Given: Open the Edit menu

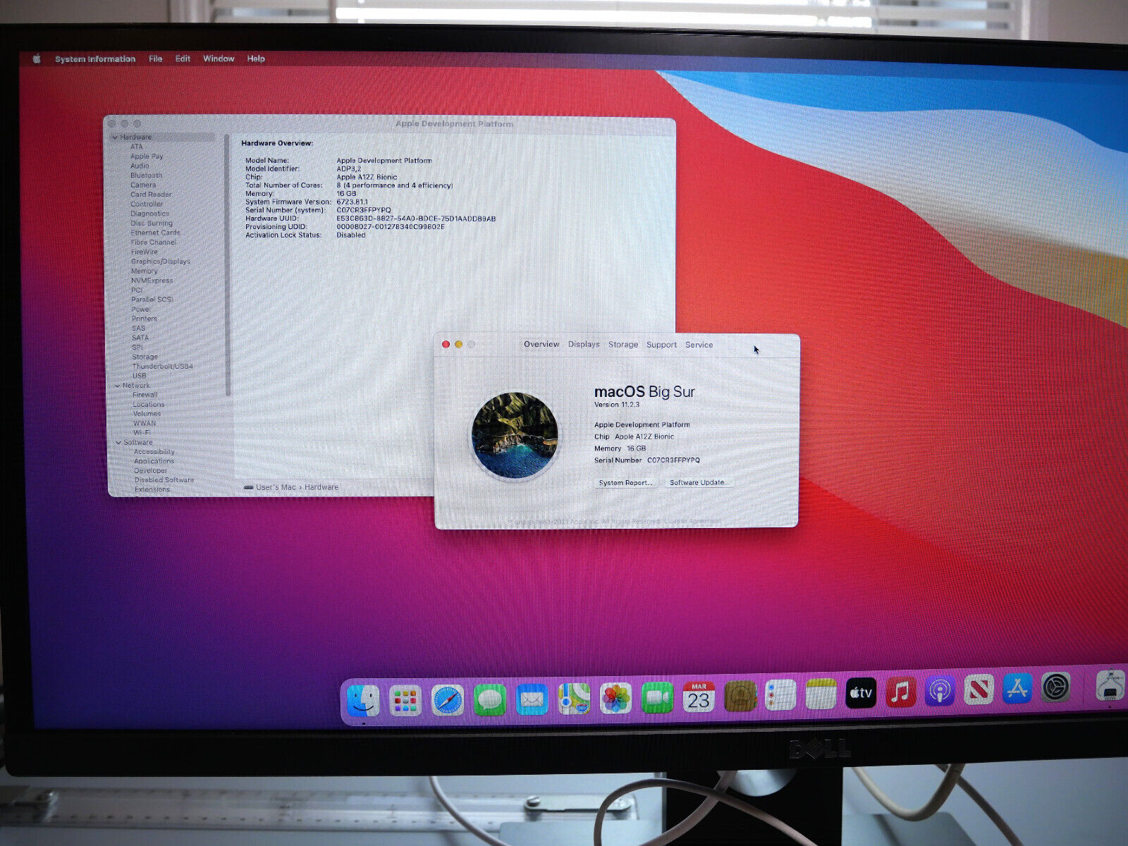Looking at the screenshot, I should click(183, 59).
